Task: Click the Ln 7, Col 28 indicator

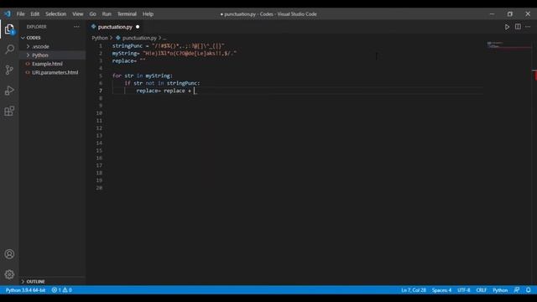Action: (x=414, y=290)
